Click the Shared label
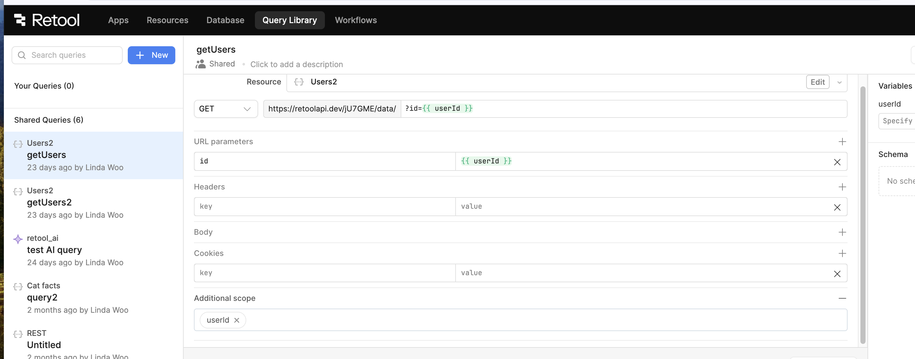 tap(222, 64)
